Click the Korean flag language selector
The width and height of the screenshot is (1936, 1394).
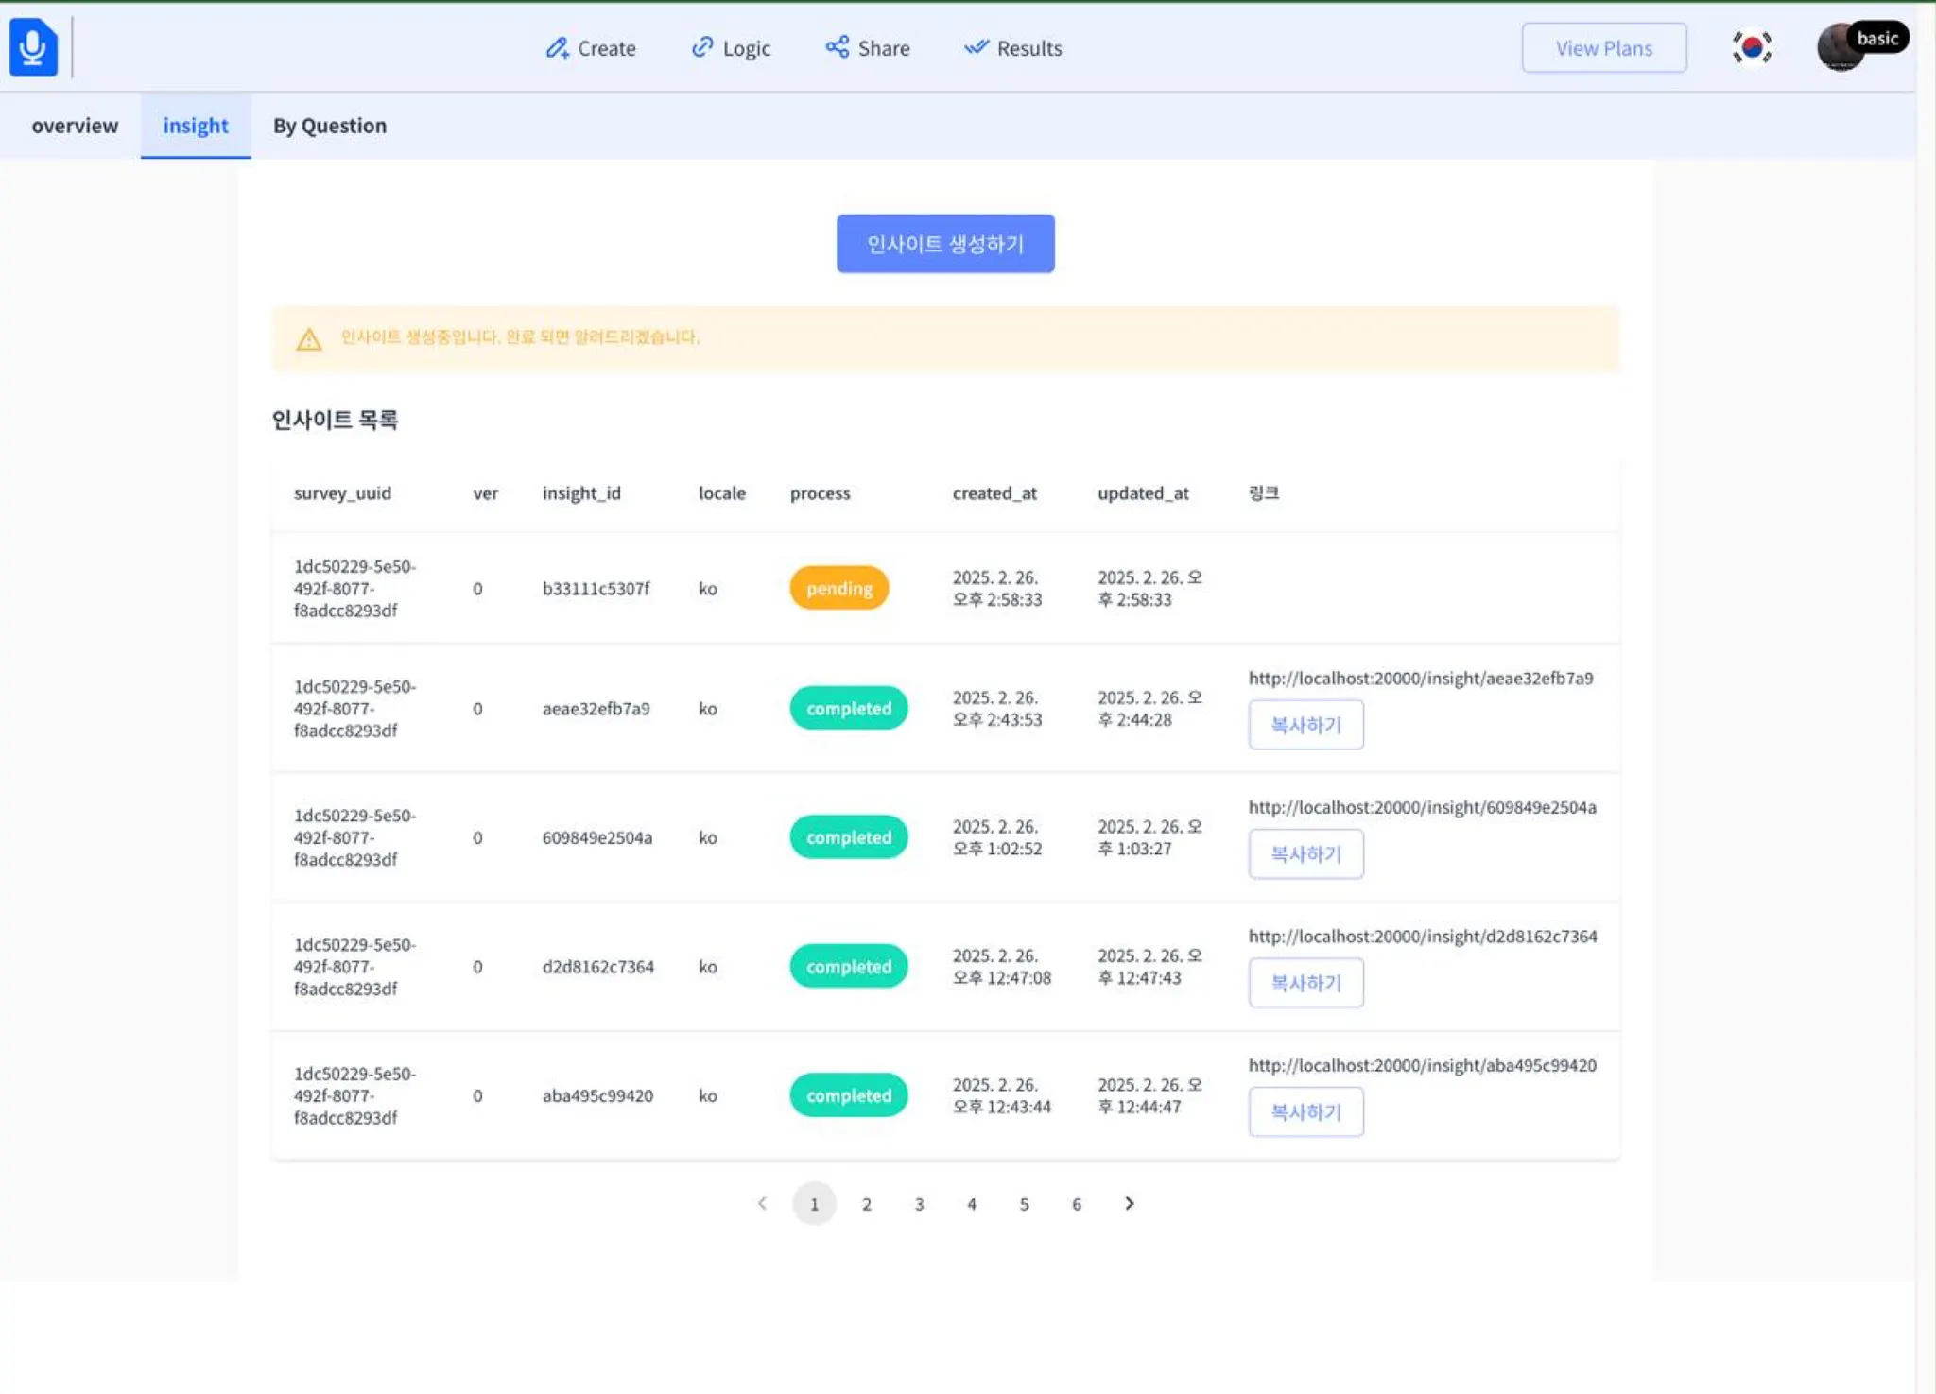(x=1752, y=47)
